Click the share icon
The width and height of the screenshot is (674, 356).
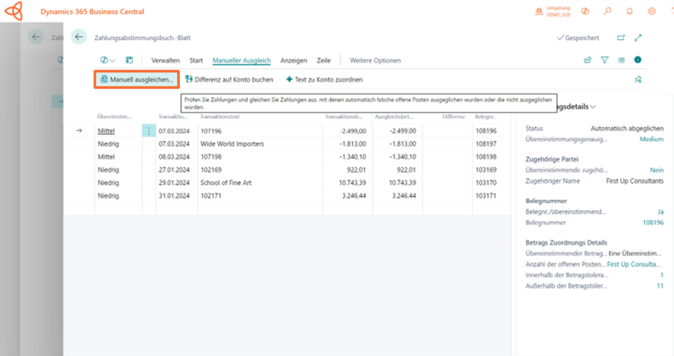pos(588,60)
